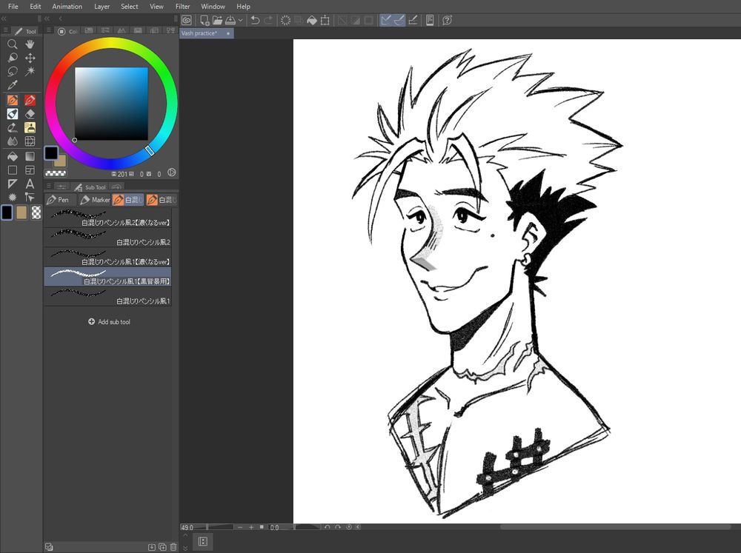Click the Undo arrow
Image resolution: width=741 pixels, height=553 pixels.
255,20
